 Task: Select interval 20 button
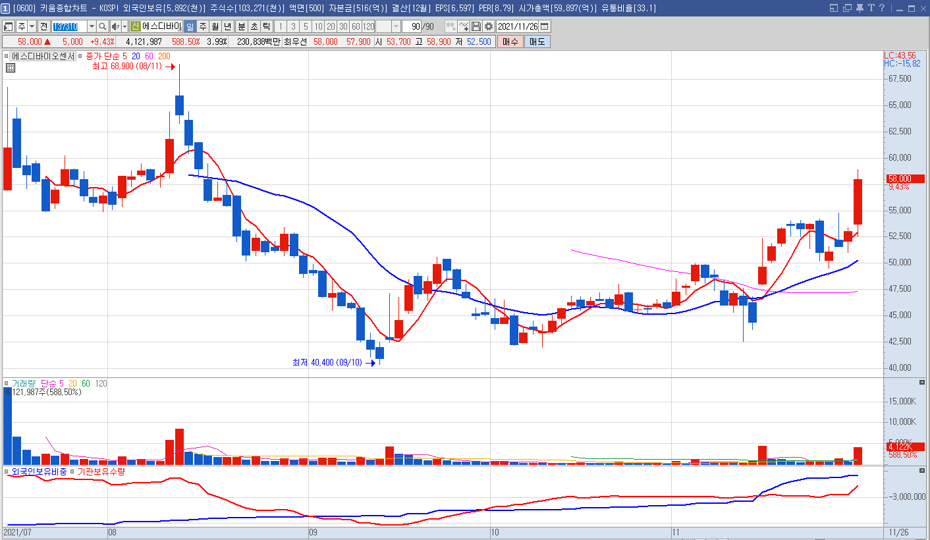[x=331, y=26]
